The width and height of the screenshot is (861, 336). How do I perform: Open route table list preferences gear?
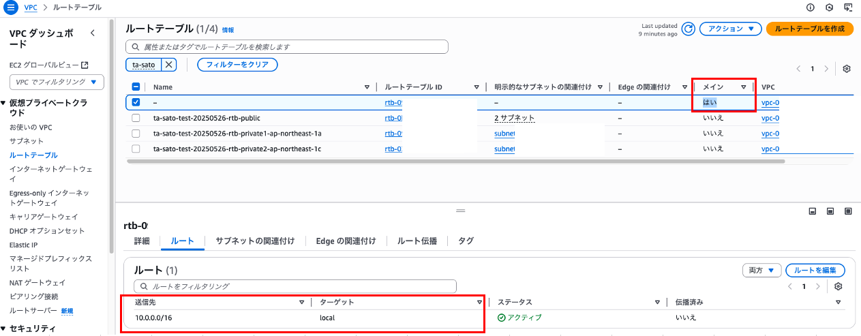tap(847, 69)
